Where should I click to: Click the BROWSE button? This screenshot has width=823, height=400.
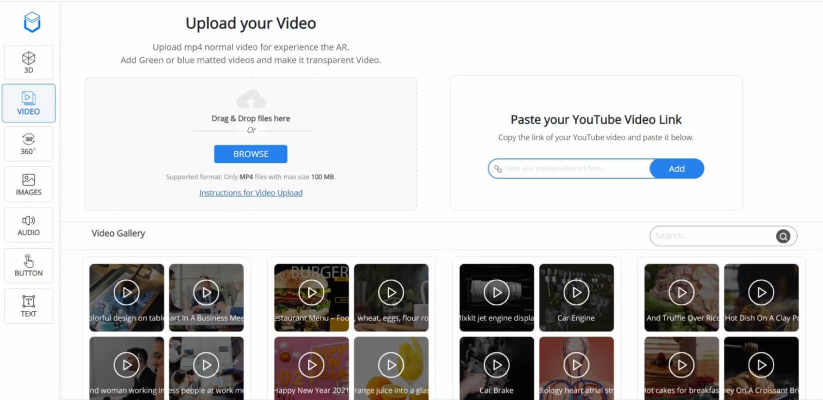point(250,154)
